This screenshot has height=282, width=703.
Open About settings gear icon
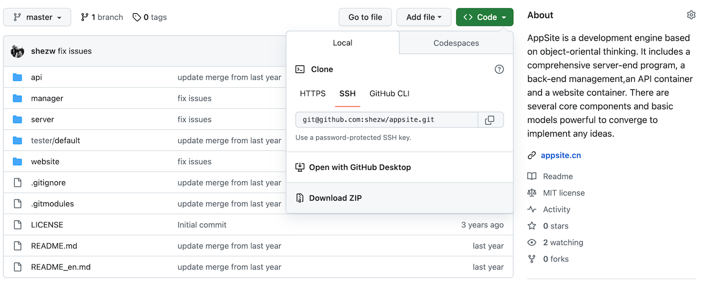[691, 15]
